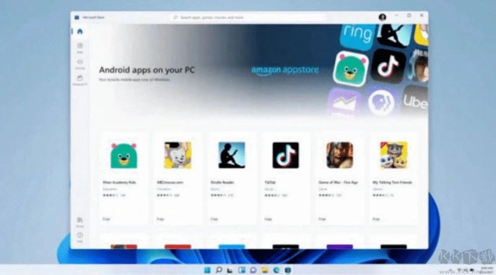Open the ABCmouse.com app tile
This screenshot has height=275, width=496.
tap(178, 155)
